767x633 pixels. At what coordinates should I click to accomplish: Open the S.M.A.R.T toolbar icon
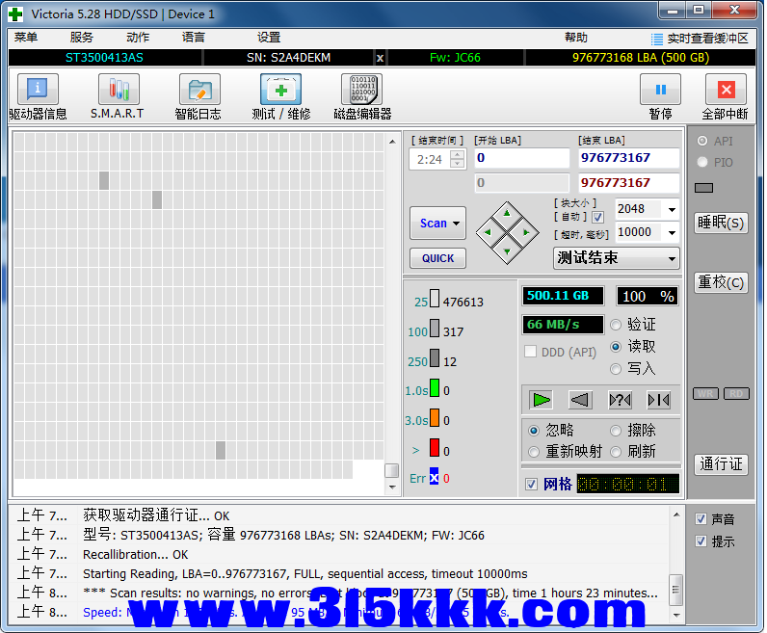click(119, 90)
